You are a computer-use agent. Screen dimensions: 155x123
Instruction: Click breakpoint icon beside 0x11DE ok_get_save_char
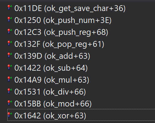[x=10, y=8]
